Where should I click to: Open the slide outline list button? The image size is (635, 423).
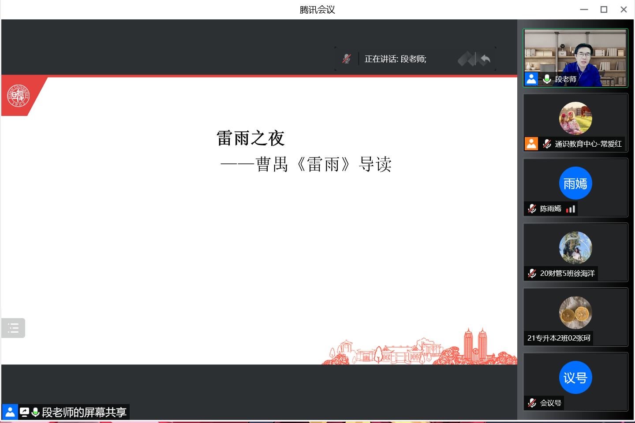point(13,328)
